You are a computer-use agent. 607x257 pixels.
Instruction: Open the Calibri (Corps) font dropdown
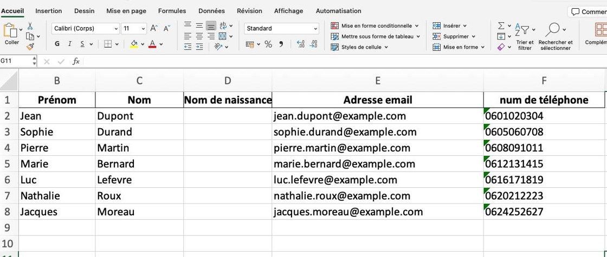[x=86, y=28]
